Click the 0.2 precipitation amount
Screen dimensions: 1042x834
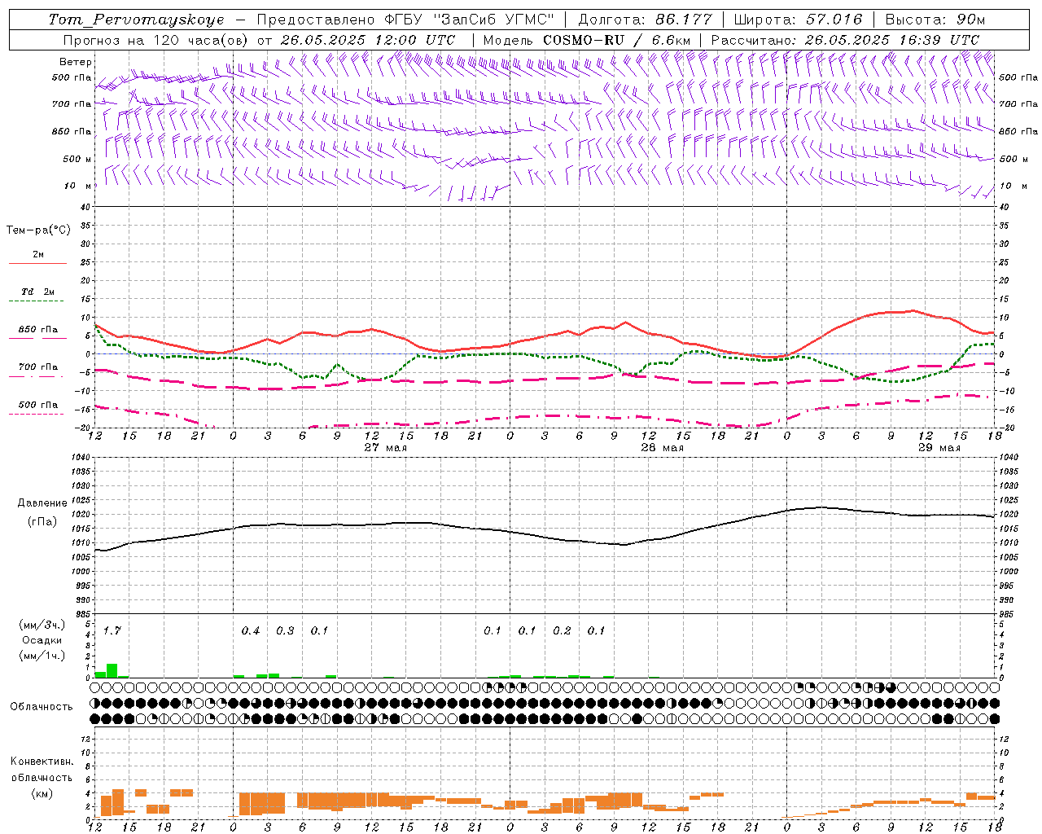[x=562, y=631]
